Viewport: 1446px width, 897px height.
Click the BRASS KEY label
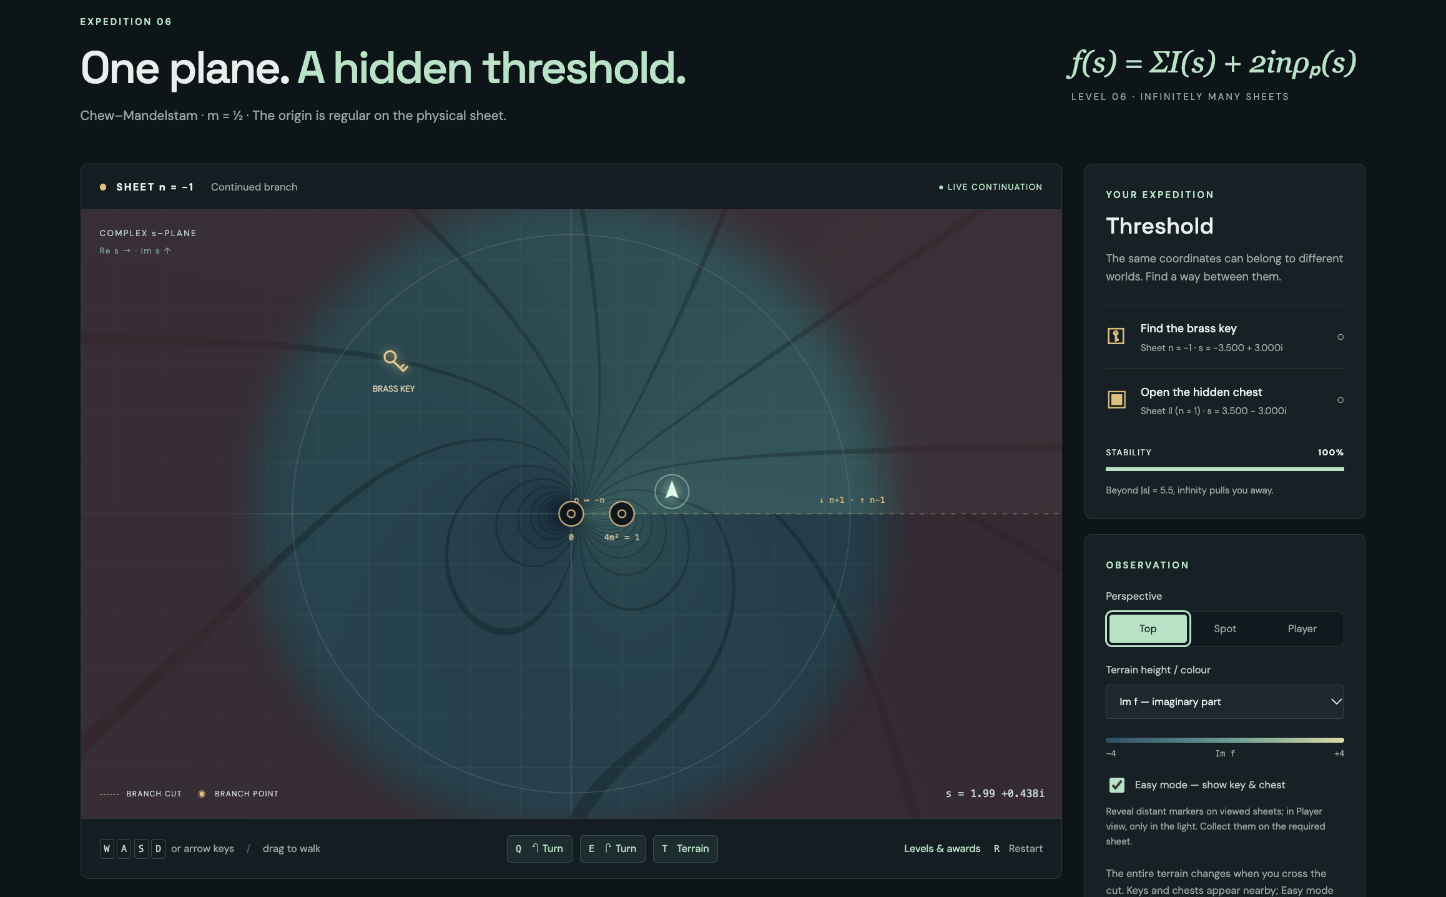click(394, 389)
